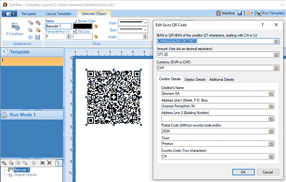Click the black Border Color swatch
Image resolution: width=286 pixels, height=182 pixels.
pos(82,26)
